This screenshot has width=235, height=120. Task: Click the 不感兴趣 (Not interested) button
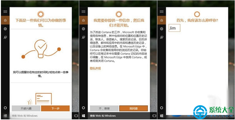[x=26, y=108]
